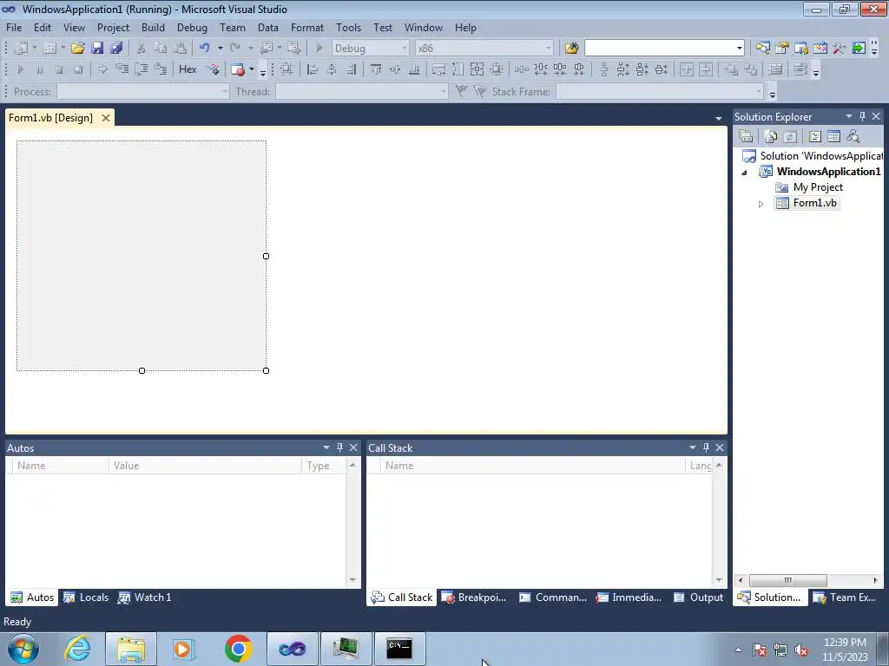Click the Undo arrow icon
This screenshot has width=889, height=666.
205,49
